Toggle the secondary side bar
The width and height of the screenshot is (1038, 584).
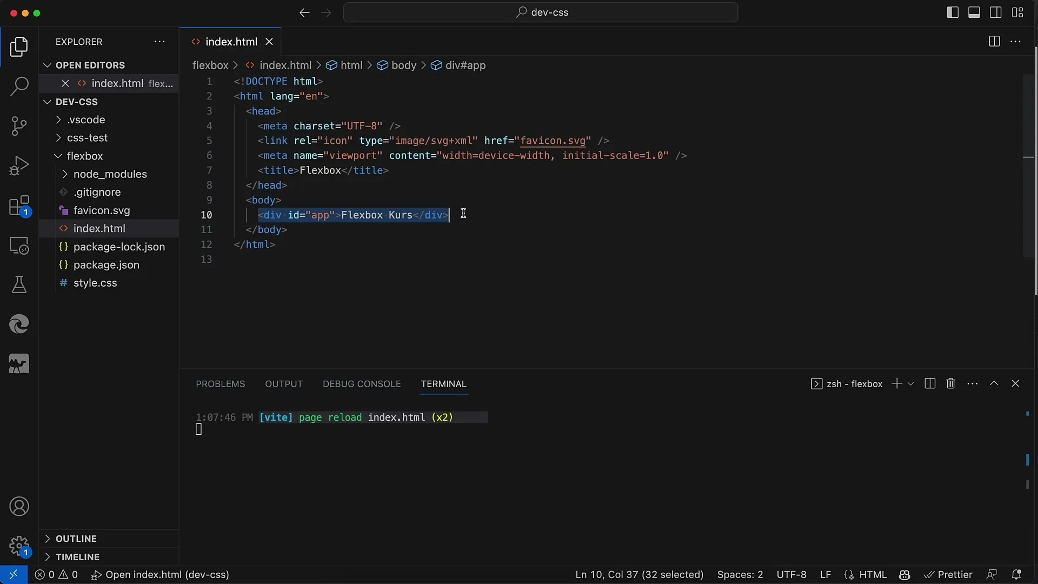point(996,12)
